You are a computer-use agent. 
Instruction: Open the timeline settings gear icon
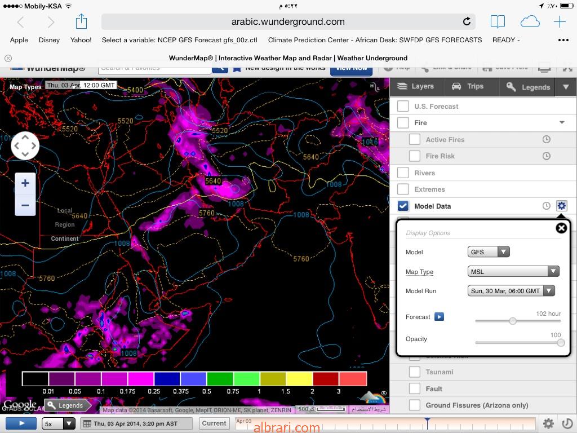pyautogui.click(x=548, y=423)
